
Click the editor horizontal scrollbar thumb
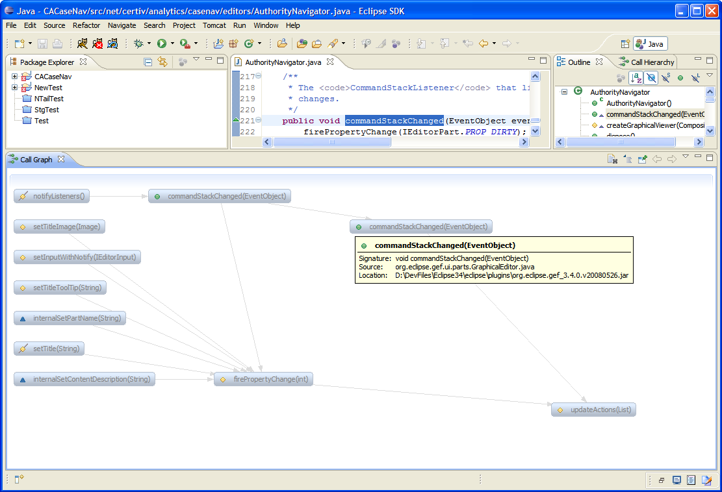coord(332,142)
